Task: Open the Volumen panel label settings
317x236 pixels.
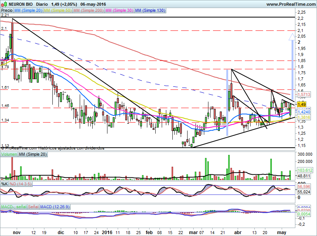Action: [8, 154]
